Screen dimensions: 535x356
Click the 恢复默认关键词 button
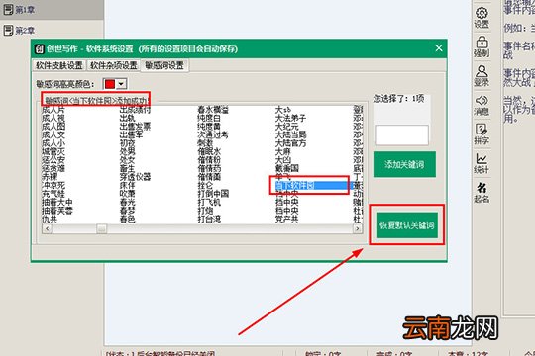[407, 225]
